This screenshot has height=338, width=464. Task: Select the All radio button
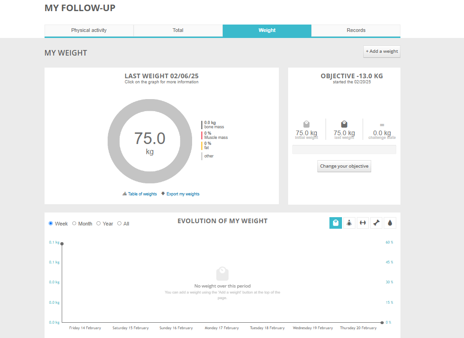119,224
